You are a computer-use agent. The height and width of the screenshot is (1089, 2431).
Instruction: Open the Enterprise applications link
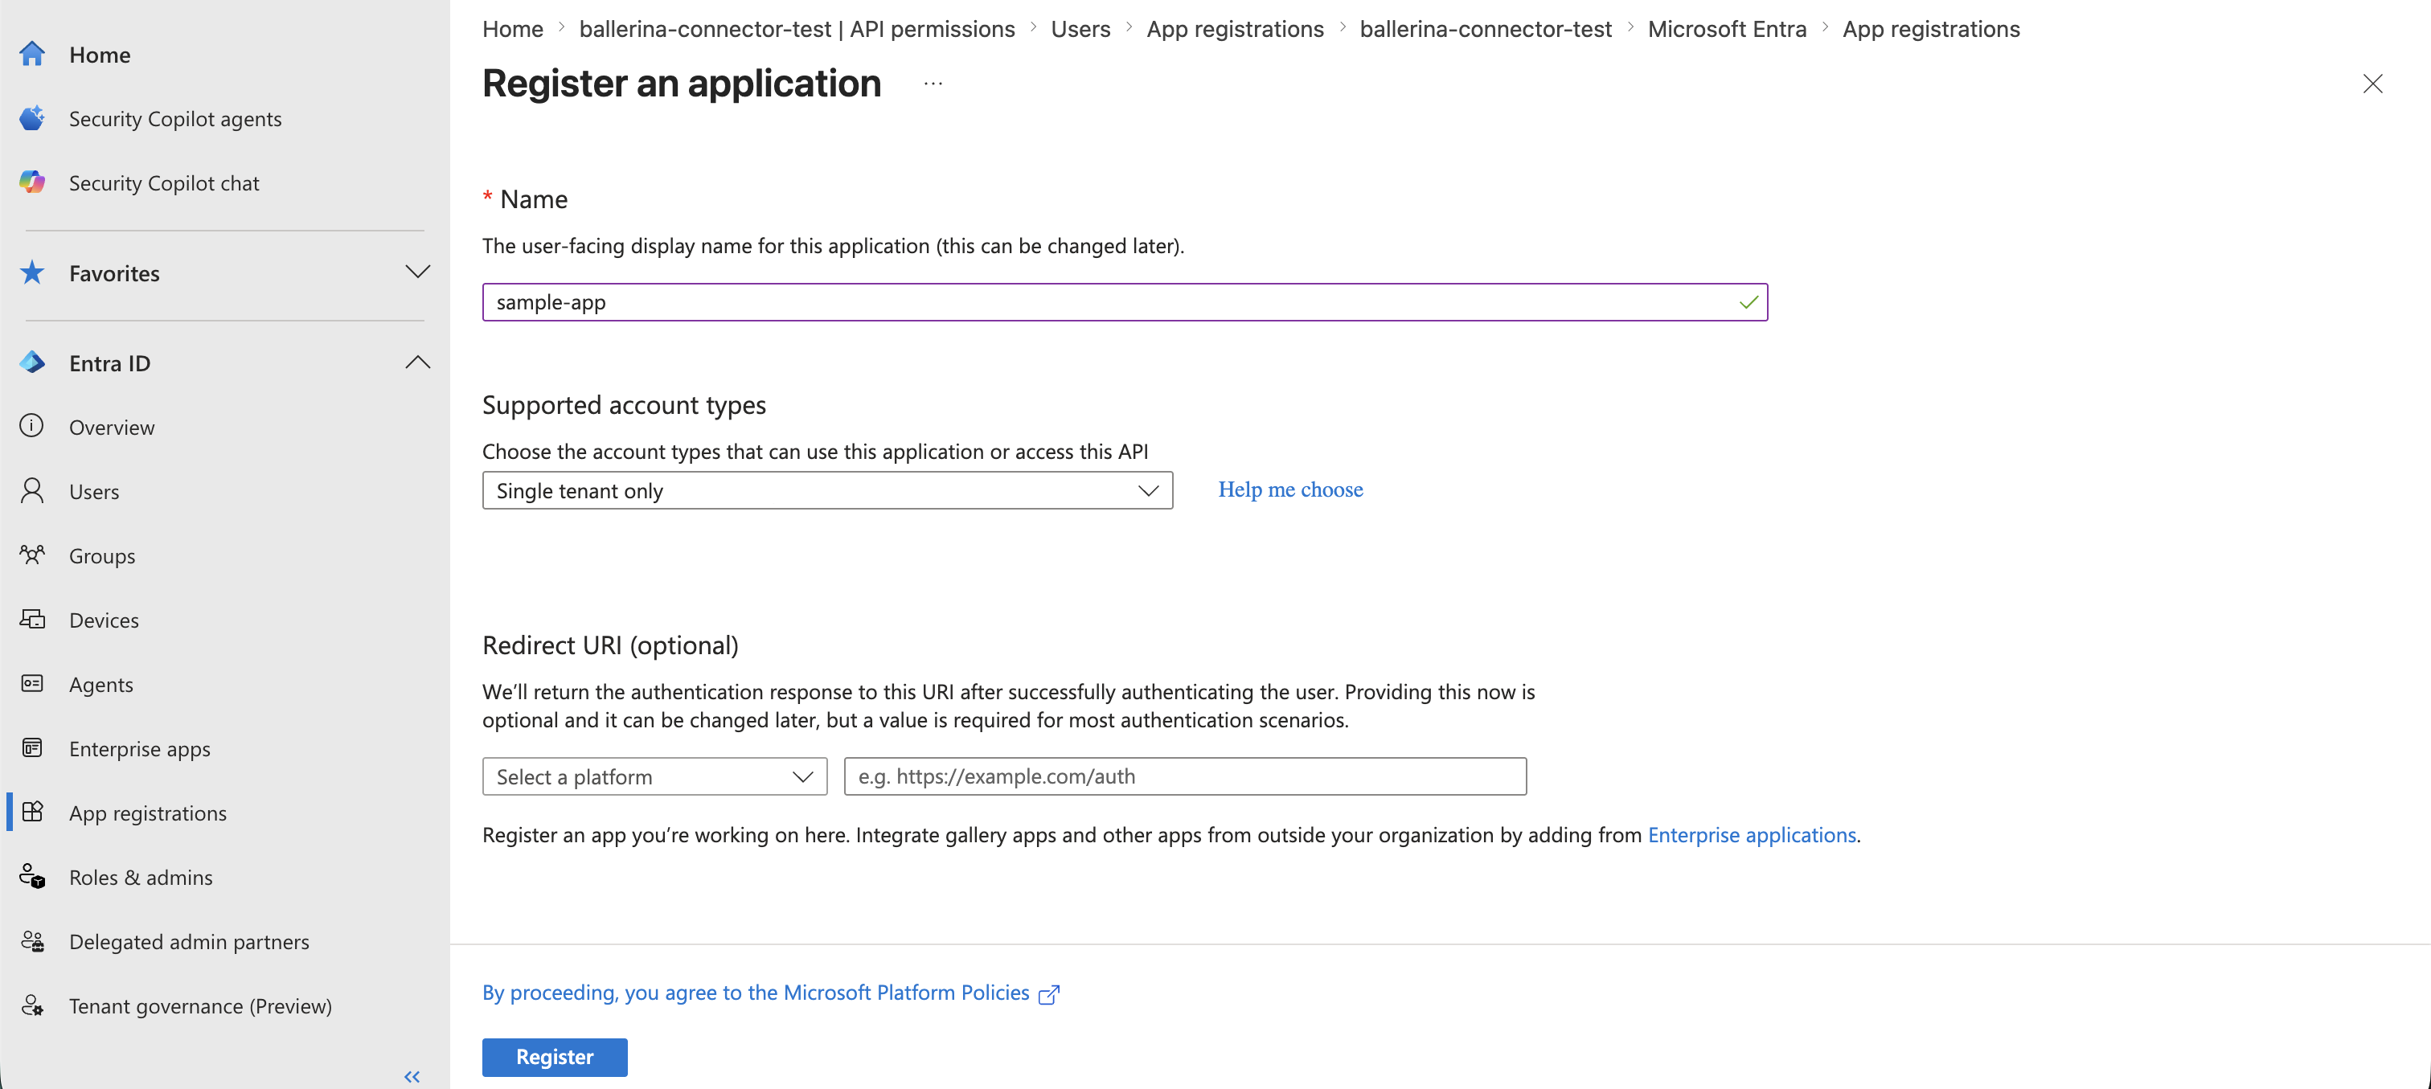click(1751, 835)
